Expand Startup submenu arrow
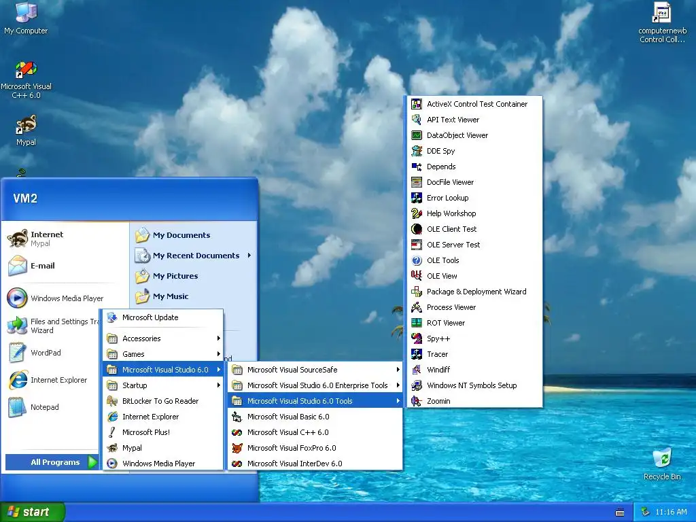Viewport: 696px width, 522px height. [219, 385]
